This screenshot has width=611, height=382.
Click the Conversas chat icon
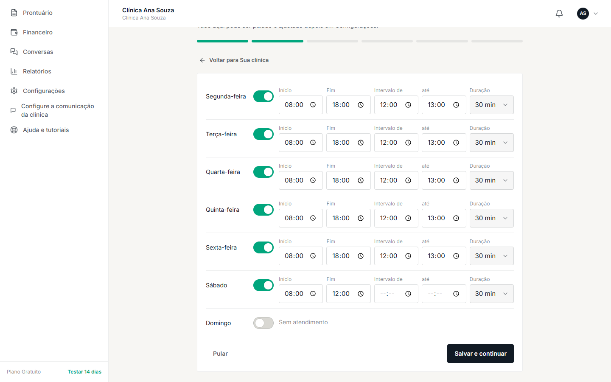pos(14,52)
